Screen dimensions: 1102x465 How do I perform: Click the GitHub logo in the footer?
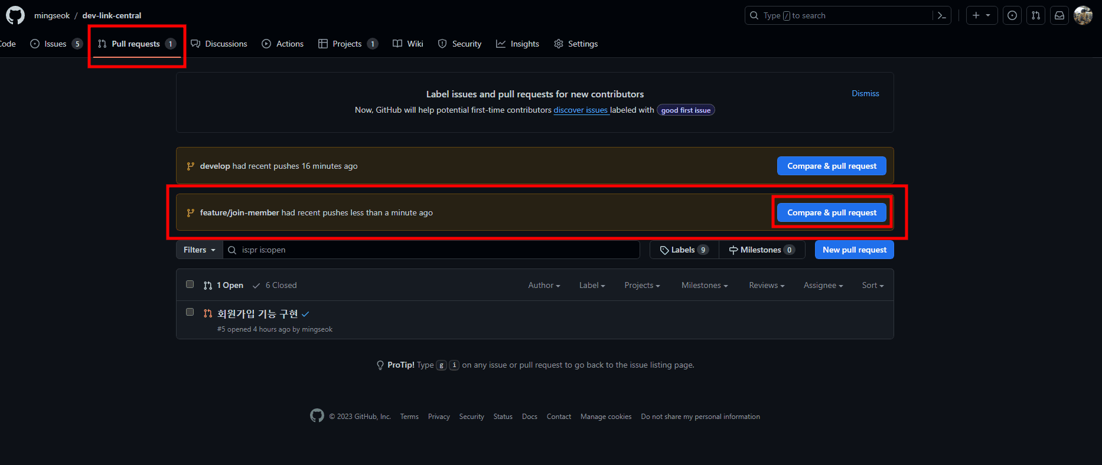(x=317, y=416)
